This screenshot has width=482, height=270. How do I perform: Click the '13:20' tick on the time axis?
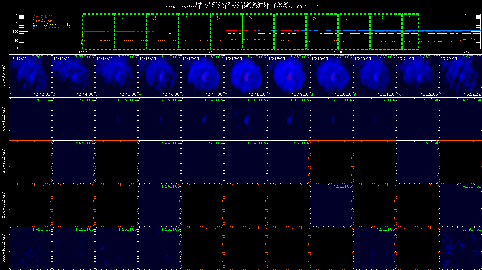point(338,52)
